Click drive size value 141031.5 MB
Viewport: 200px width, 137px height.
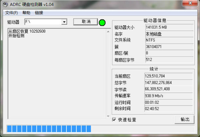pos(156,27)
